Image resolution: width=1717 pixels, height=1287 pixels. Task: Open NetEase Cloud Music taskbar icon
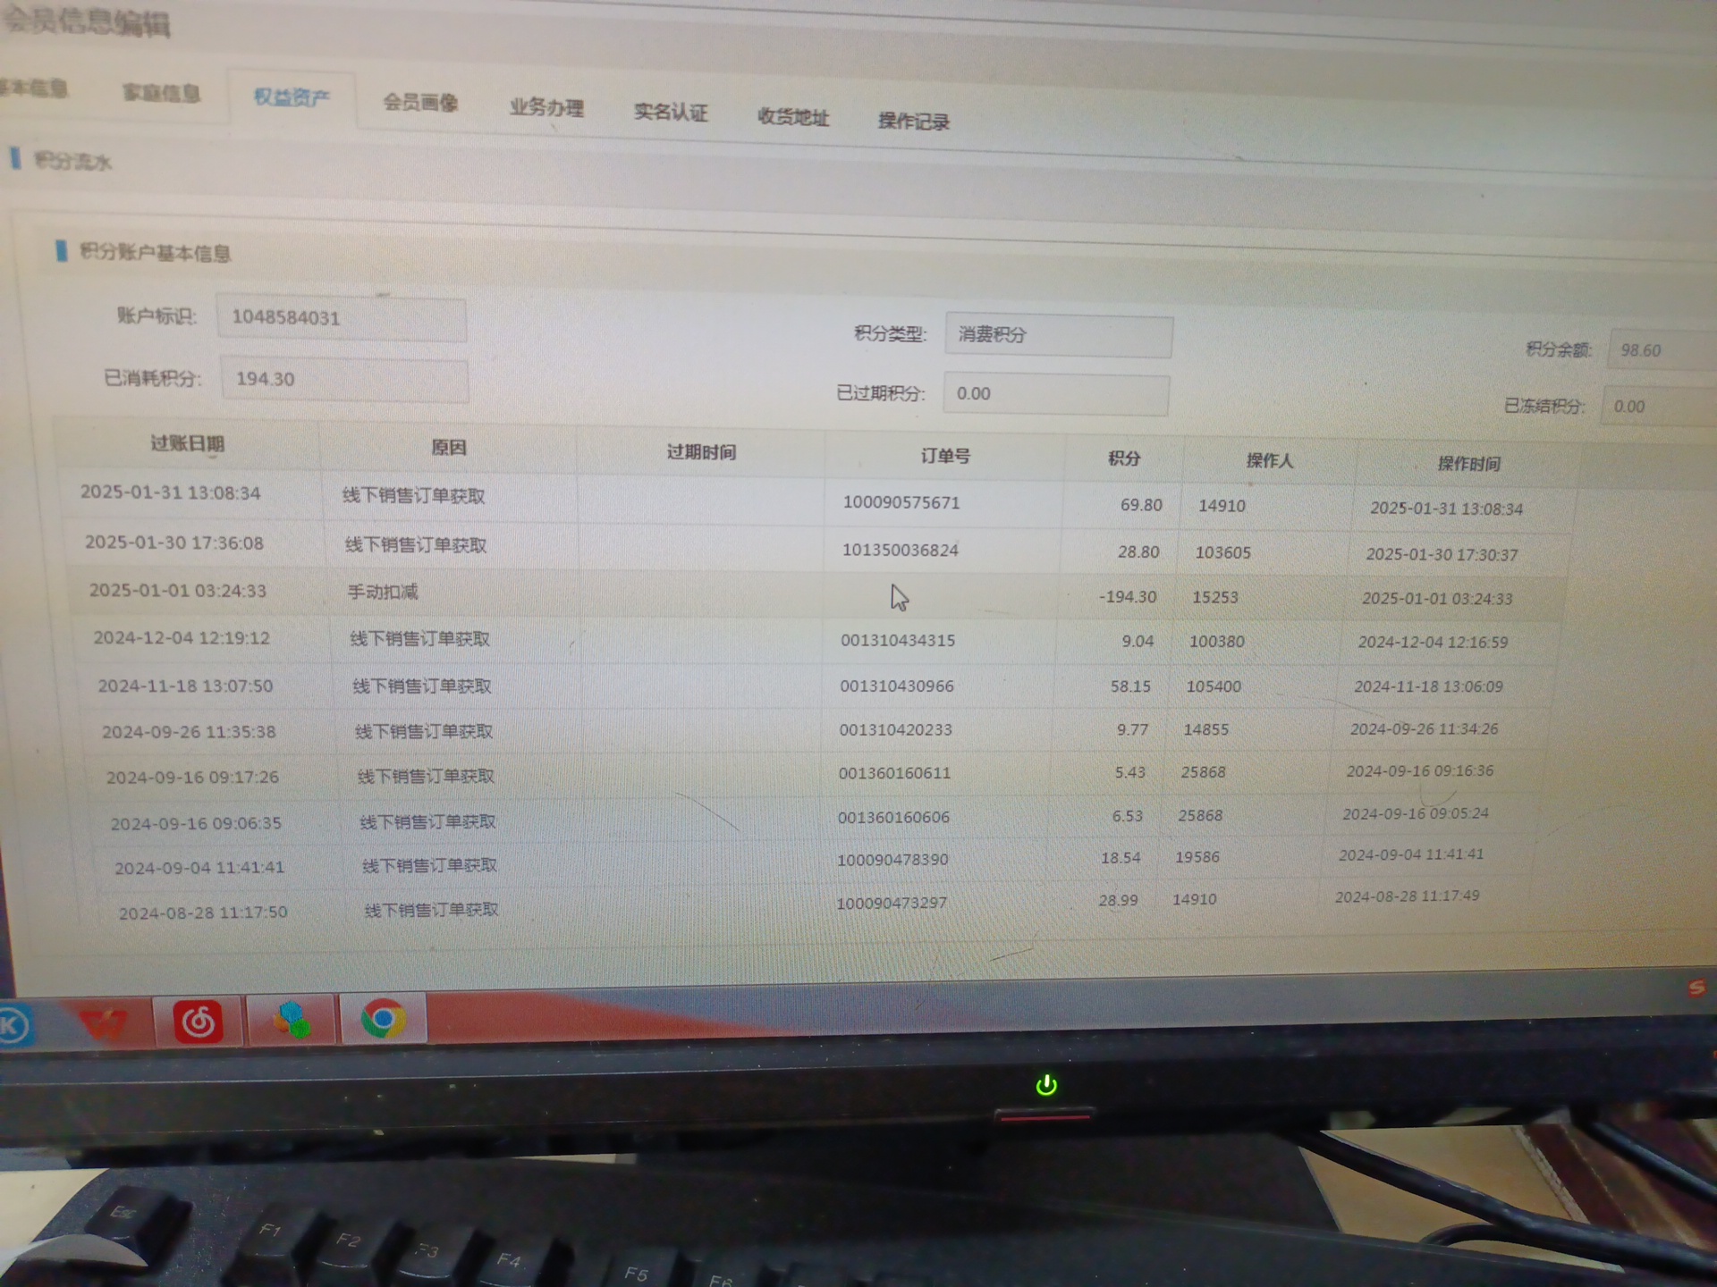pyautogui.click(x=198, y=1022)
